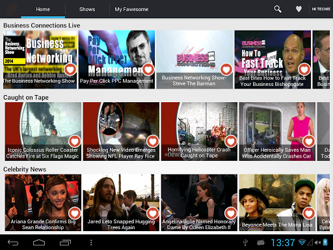Open favorites heart in top bar
Image resolution: width=333 pixels, height=250 pixels.
299,9
